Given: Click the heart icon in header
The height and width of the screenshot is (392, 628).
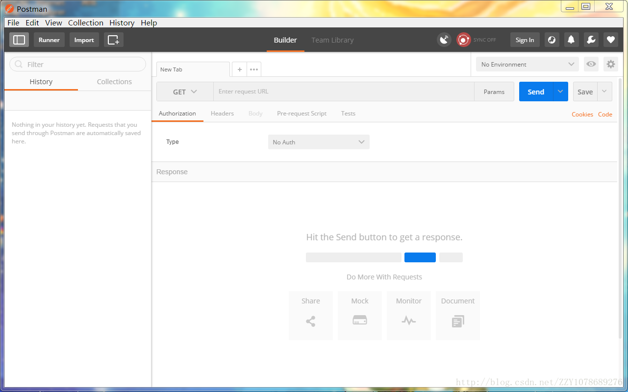Looking at the screenshot, I should click(x=611, y=40).
